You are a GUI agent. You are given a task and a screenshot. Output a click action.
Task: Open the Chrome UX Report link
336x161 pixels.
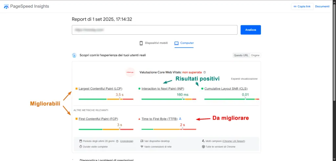click(234, 141)
